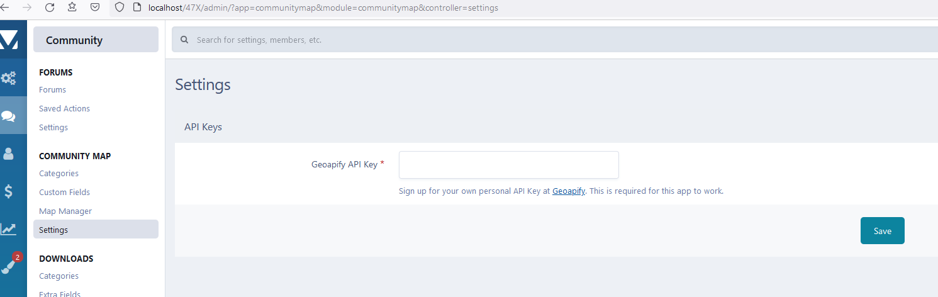
Task: Go to Community Map Categories
Action: pyautogui.click(x=59, y=174)
